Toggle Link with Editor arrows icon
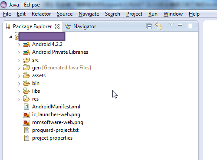The image size is (217, 160). tap(159, 26)
